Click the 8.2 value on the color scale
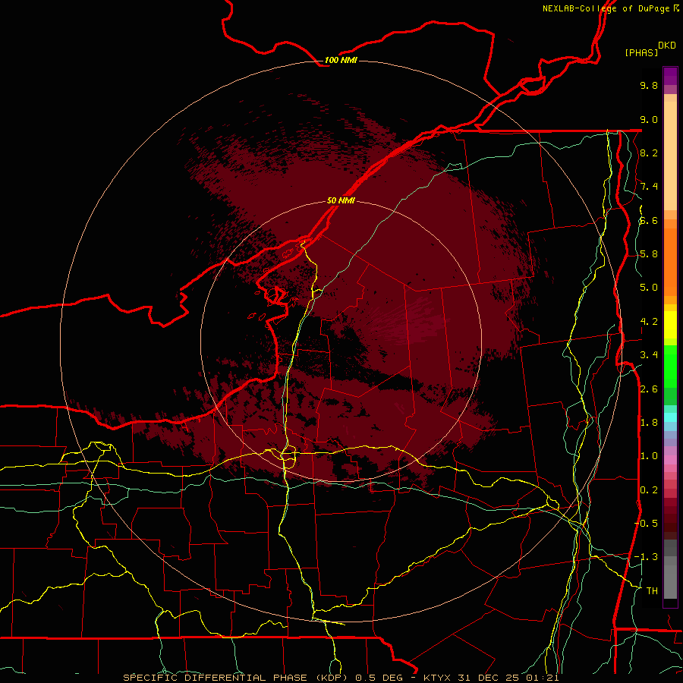Screen dimensions: 683x683 coord(649,153)
